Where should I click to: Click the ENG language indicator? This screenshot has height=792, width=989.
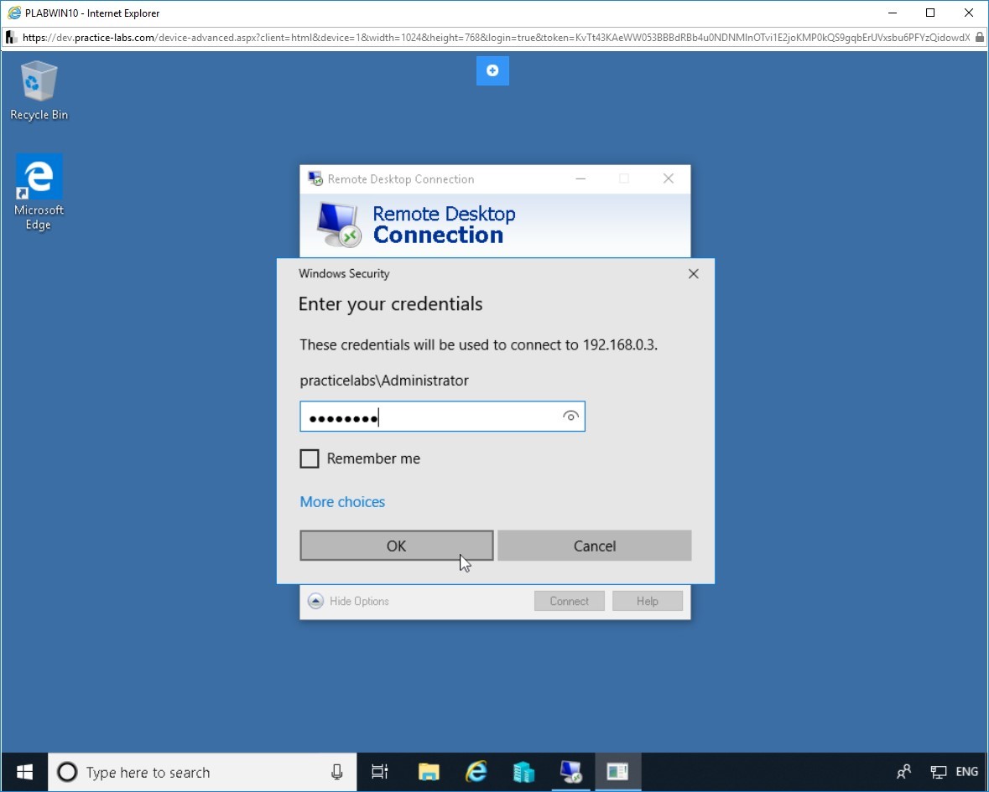coord(966,772)
